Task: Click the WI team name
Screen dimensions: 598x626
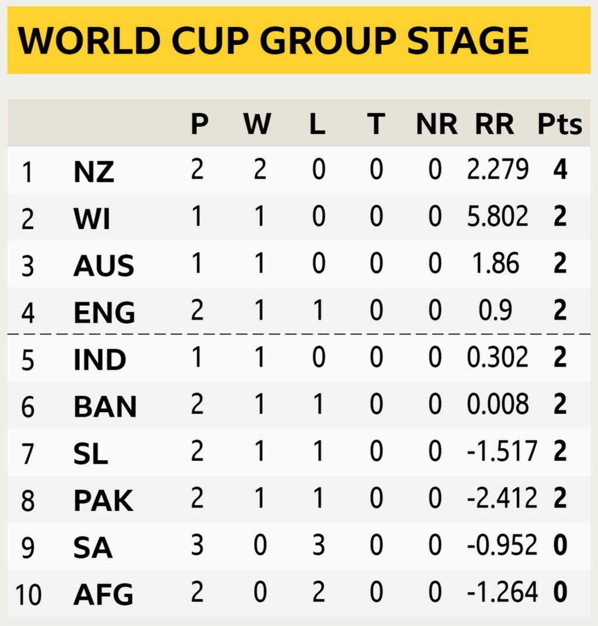Action: [x=92, y=219]
